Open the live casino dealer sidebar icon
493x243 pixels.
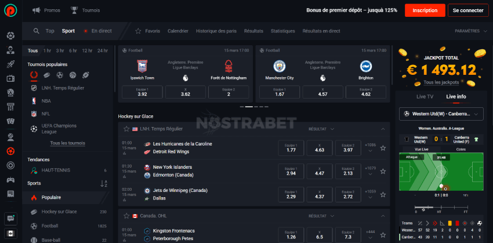10,50
